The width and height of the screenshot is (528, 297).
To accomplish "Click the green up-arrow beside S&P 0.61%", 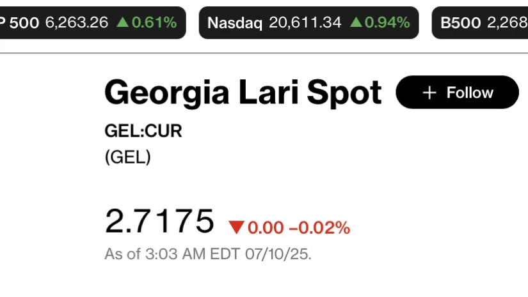I will pos(122,23).
